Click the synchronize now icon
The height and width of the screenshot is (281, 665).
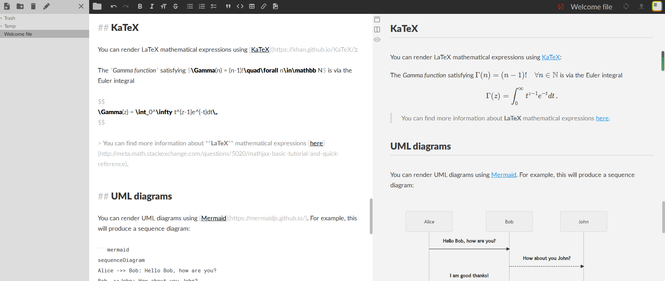[x=626, y=6]
